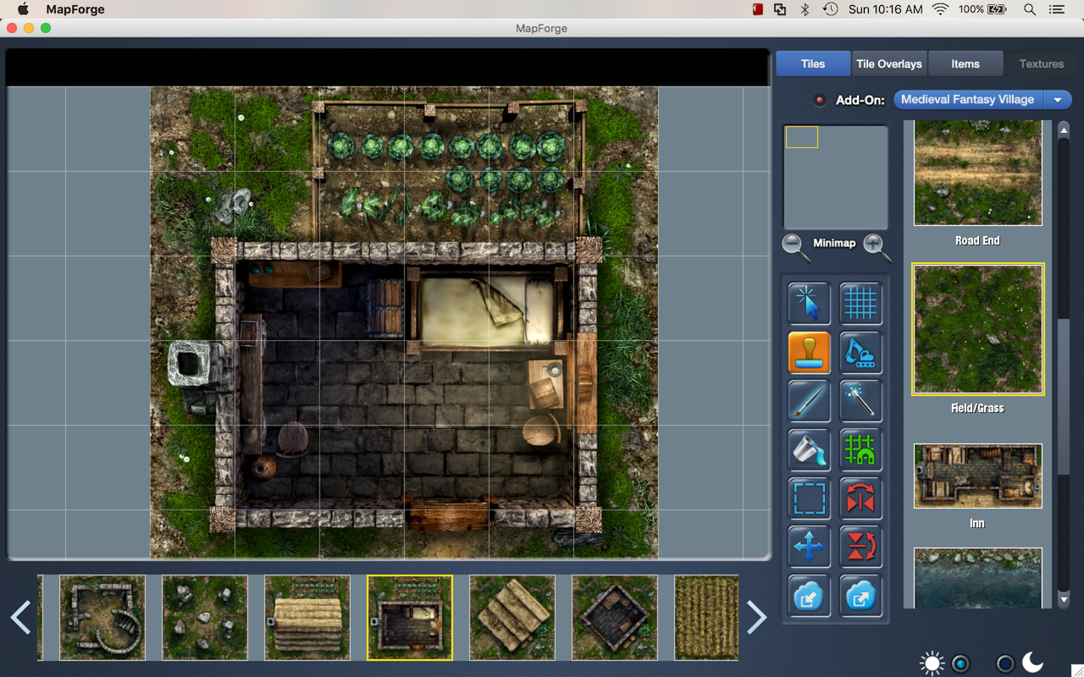Viewport: 1084px width, 677px height.
Task: Click the minimap view rectangle
Action: coord(802,137)
